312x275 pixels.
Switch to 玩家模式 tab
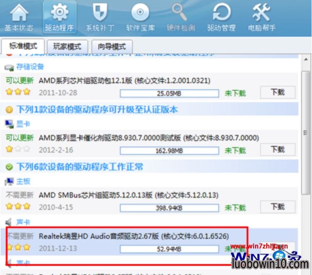coord(67,47)
